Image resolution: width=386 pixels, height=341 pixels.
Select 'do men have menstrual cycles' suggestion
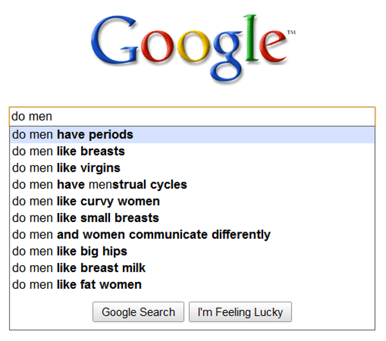coord(192,185)
